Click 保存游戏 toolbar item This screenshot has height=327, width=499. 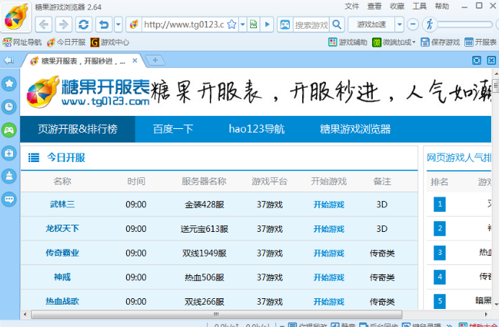[440, 42]
